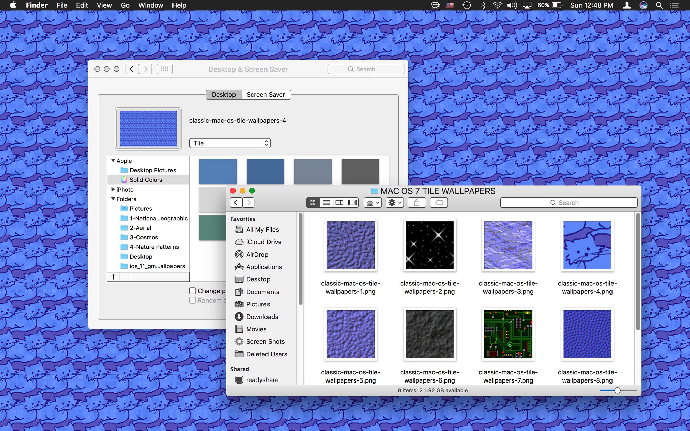Open the Share button in the Finder toolbar
This screenshot has height=431, width=690.
tap(417, 202)
